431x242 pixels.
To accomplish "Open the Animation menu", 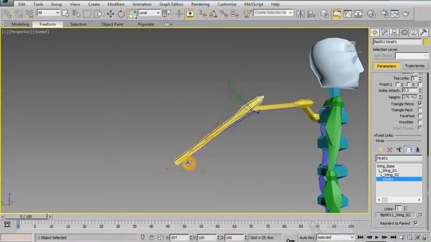I will pos(142,4).
